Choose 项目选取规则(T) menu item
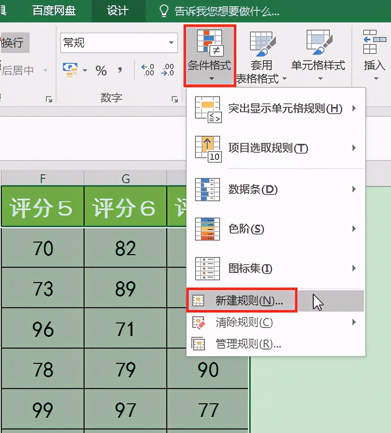391x433 pixels. (276, 148)
